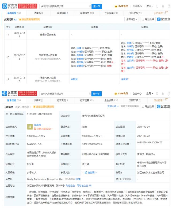
Task: Open 企业发展 237 tab on the change-records page
Action: (x=111, y=13)
